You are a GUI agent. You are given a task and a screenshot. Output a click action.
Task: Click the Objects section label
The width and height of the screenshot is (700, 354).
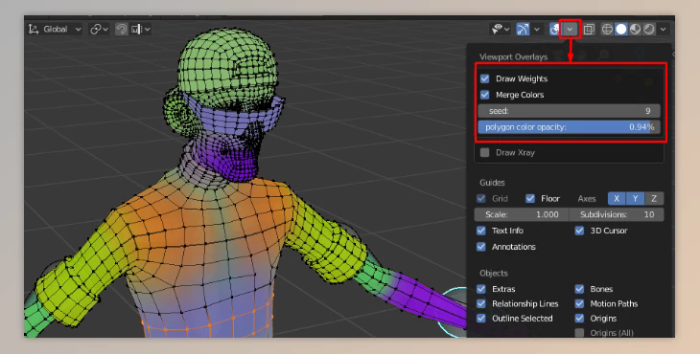coord(493,273)
